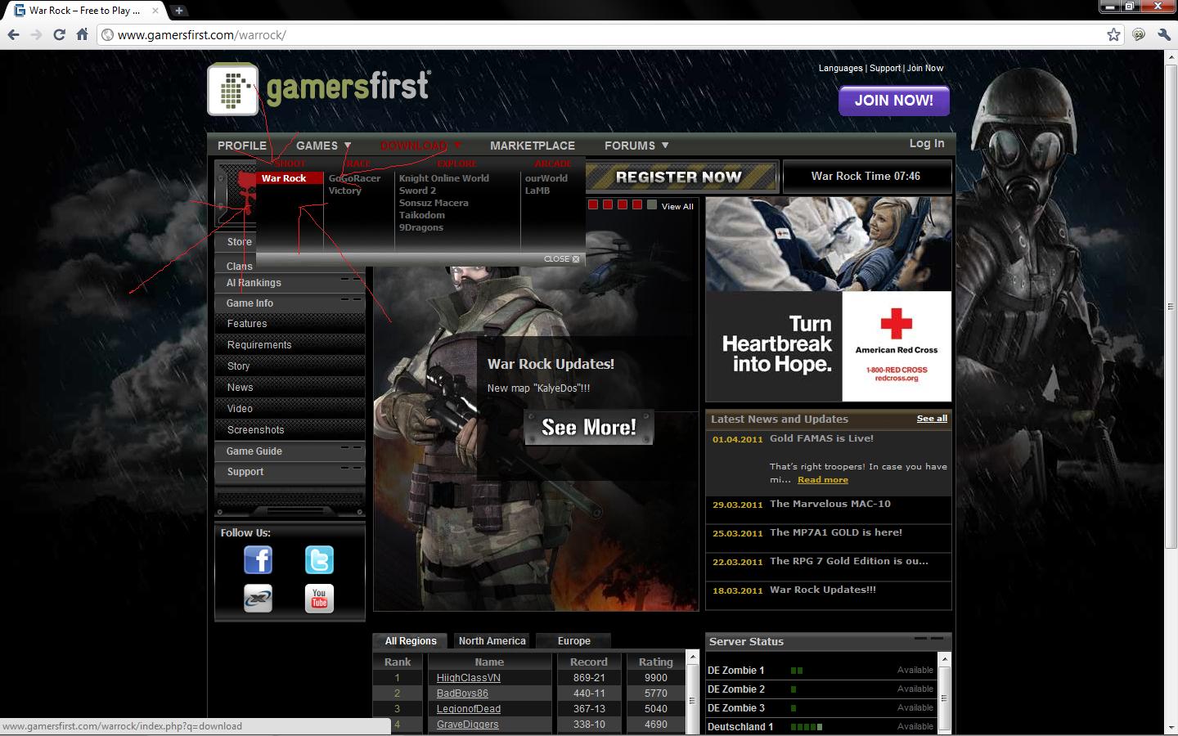Open a new tab with the plus button
The height and width of the screenshot is (736, 1178).
(x=178, y=10)
